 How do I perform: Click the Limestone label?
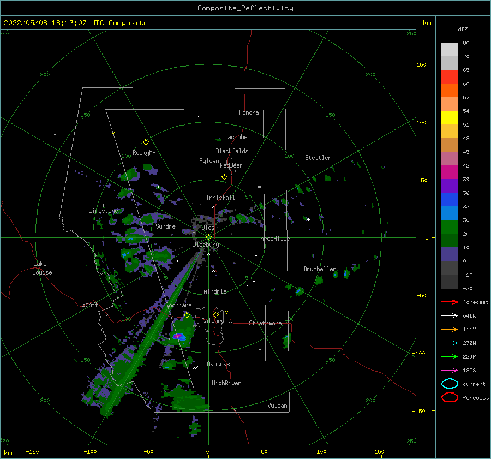click(103, 211)
